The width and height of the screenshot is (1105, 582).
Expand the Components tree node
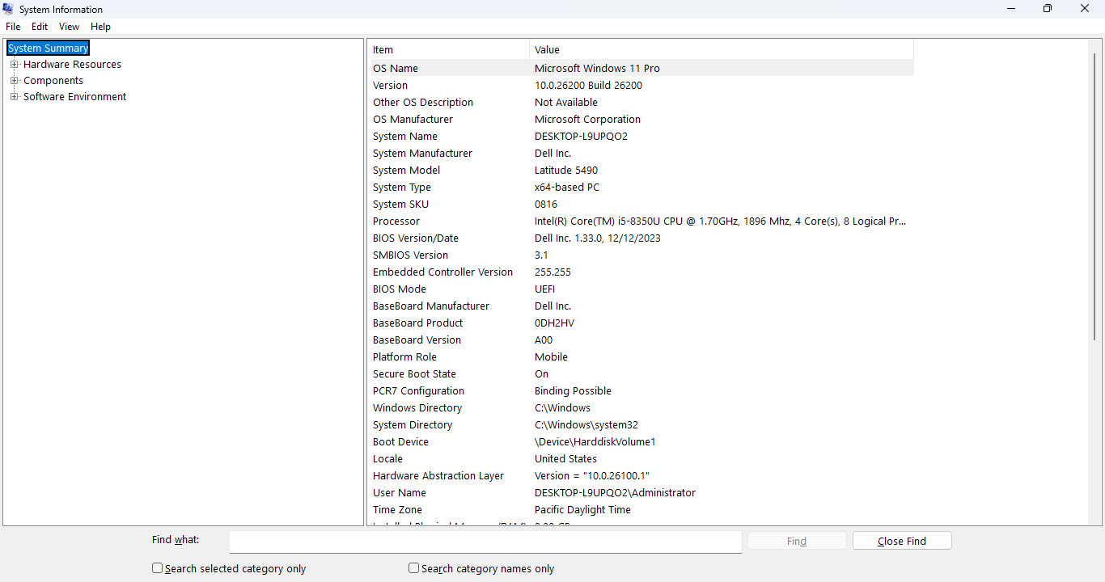click(14, 81)
